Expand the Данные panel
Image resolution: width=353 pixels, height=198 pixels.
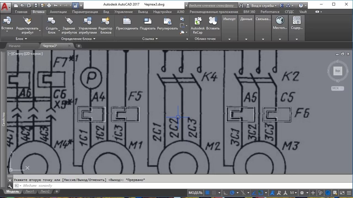(246, 39)
